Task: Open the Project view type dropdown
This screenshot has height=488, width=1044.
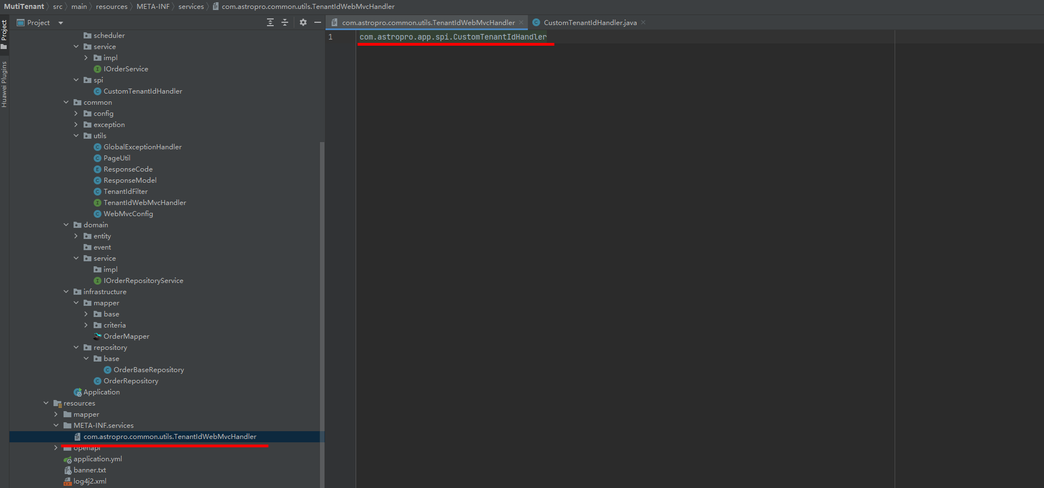Action: pos(61,23)
